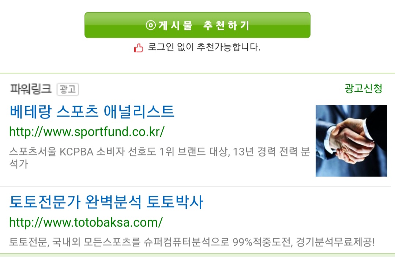Click the handshake thumbnail image
Screen dimensions: 395x257
351,141
